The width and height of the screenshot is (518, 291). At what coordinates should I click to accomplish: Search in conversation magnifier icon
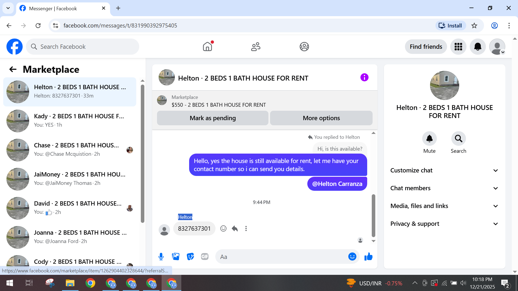tap(458, 138)
